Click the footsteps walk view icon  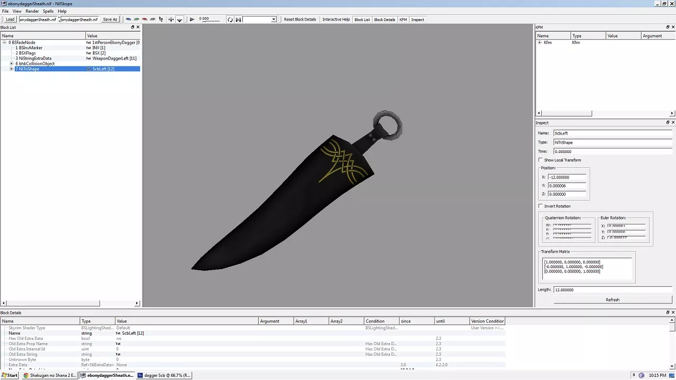click(x=161, y=20)
